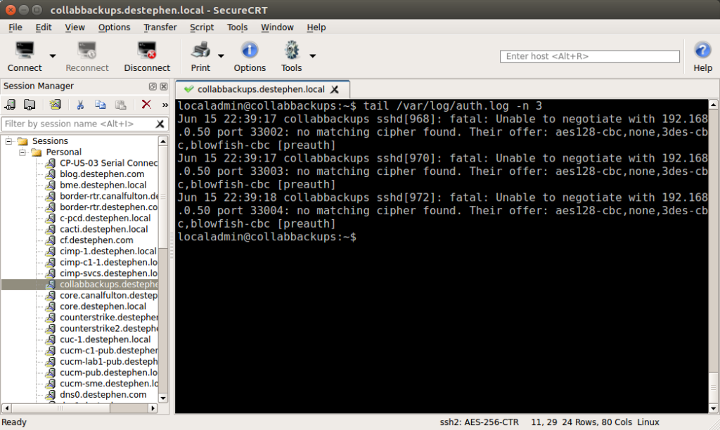
Task: Select the collabbackups.destephen.local session tab
Action: tap(261, 89)
